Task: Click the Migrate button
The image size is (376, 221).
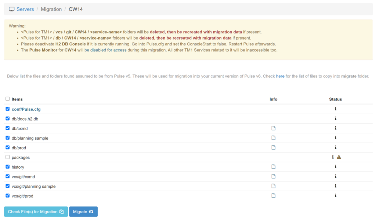Action: tap(83, 212)
